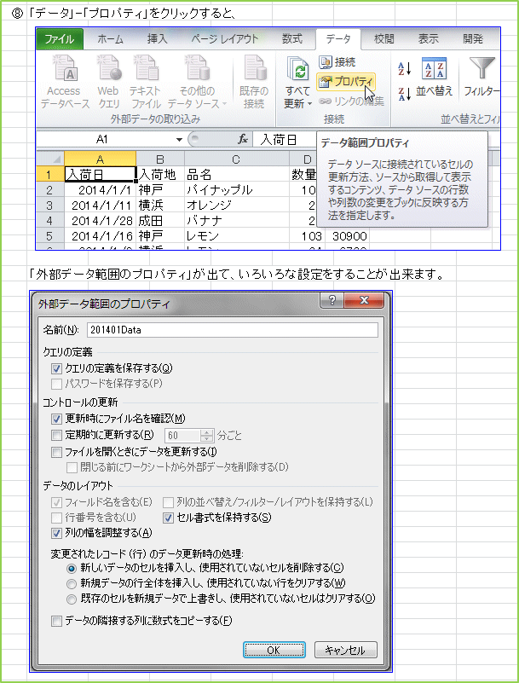Open the 並べ替え sort dialog icon
Image resolution: width=519 pixels, height=683 pixels.
pos(434,68)
